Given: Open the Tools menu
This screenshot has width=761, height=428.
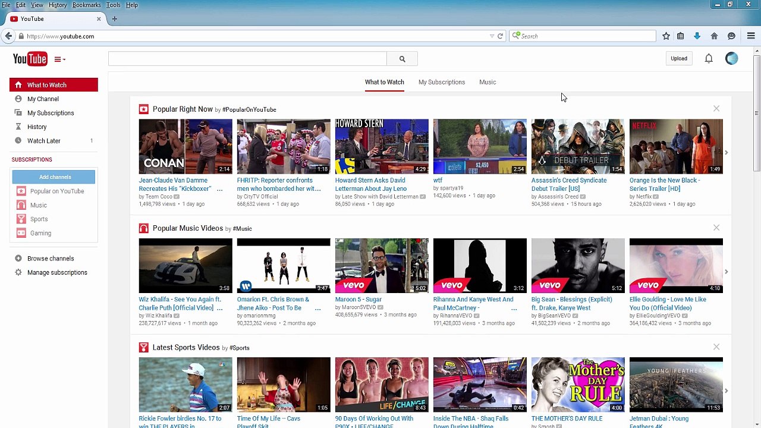Looking at the screenshot, I should (113, 5).
